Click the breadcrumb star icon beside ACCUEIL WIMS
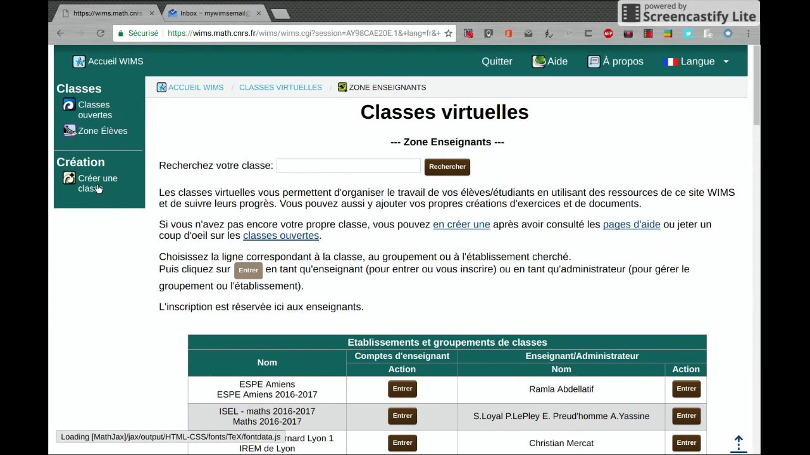This screenshot has width=810, height=455. coord(161,87)
